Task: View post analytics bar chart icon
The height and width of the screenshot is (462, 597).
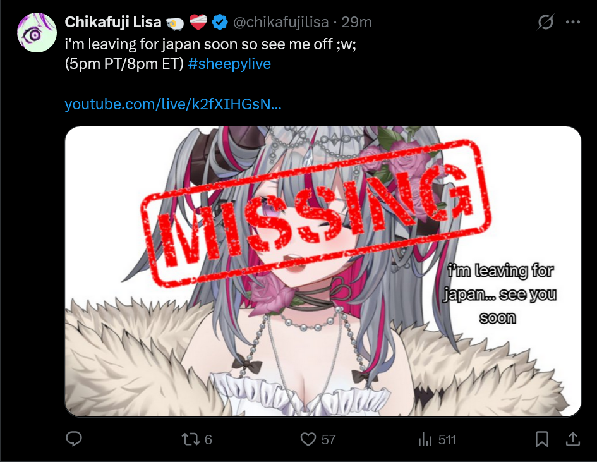Action: coord(425,439)
